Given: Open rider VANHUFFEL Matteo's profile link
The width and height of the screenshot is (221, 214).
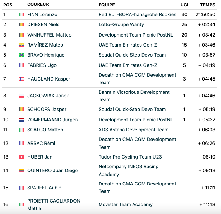Looking at the screenshot, I should (49, 35).
